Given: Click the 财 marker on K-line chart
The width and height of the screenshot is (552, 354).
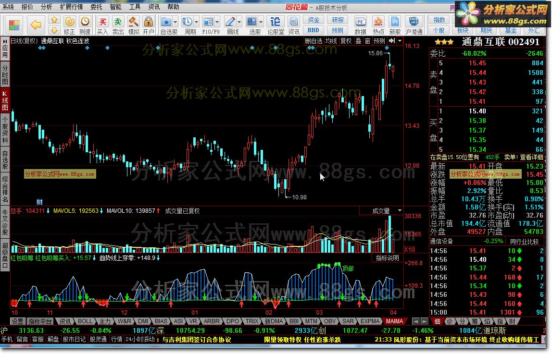Looking at the screenshot, I should [39, 202].
